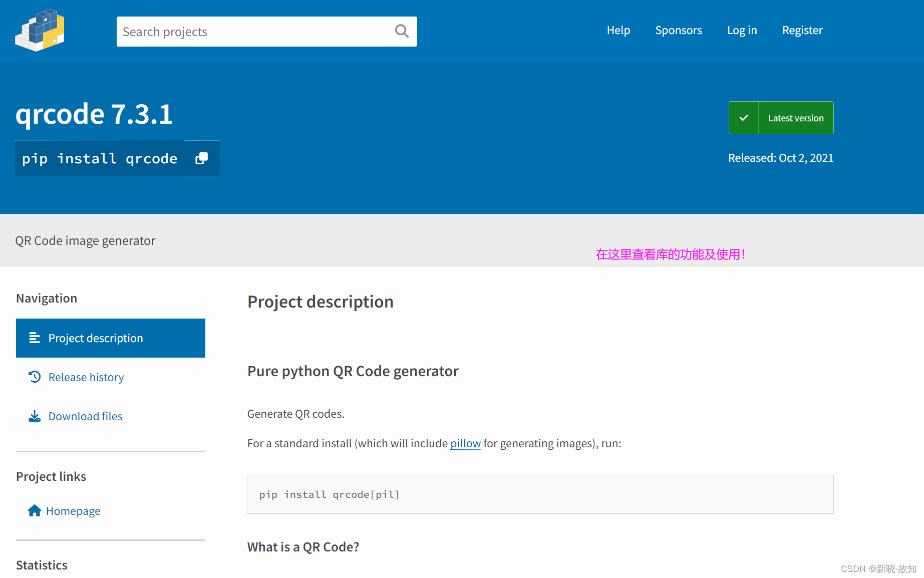Click the Project links heading
The image size is (924, 578).
[51, 476]
